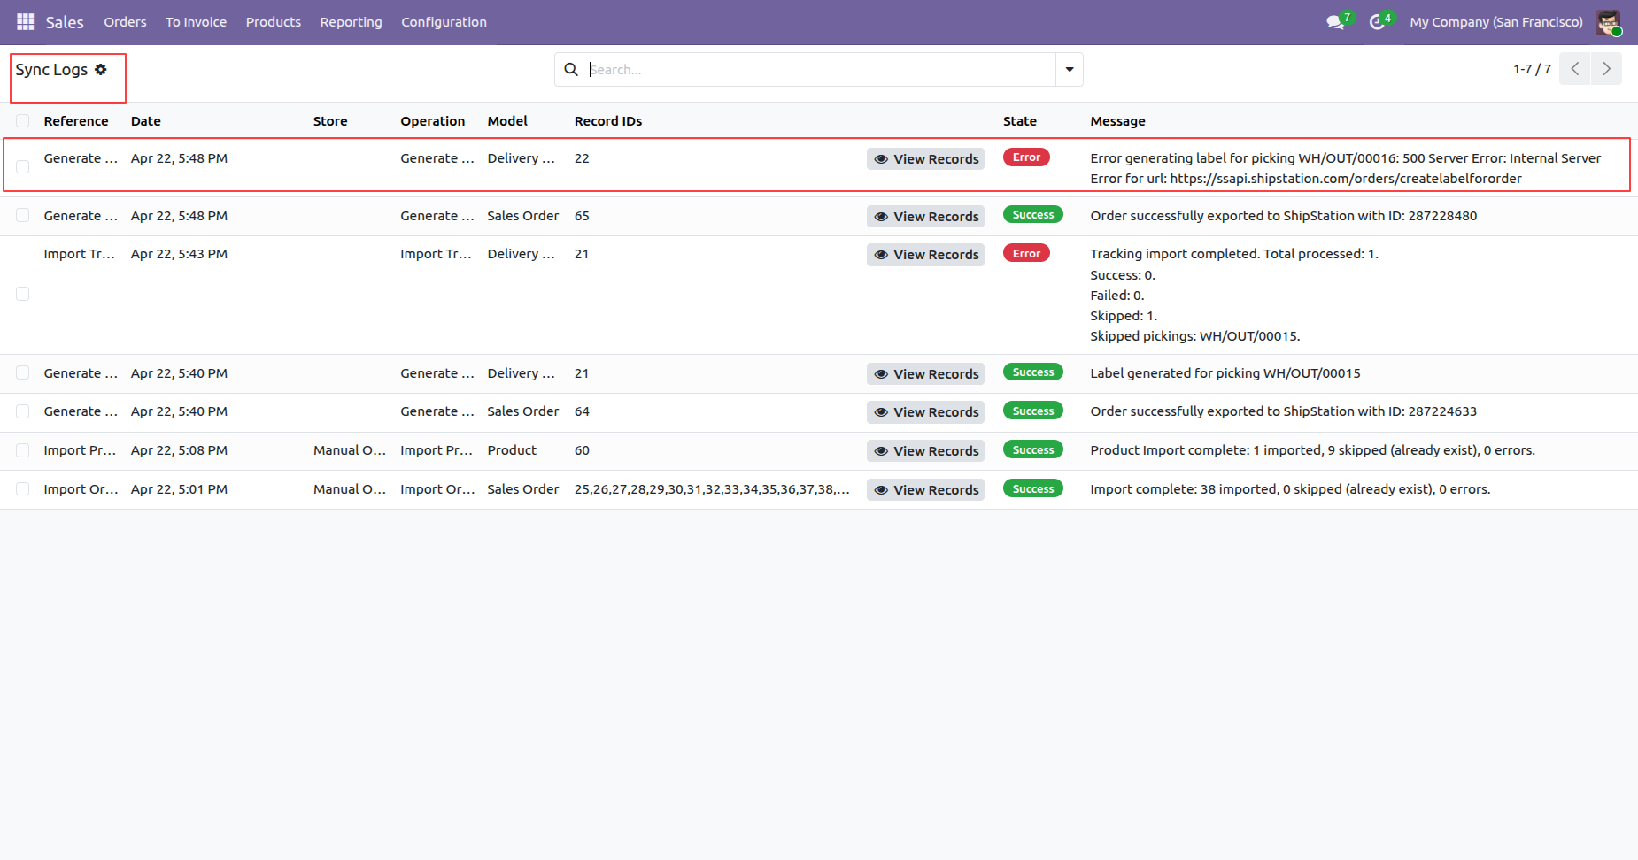Viewport: 1638px width, 860px height.
Task: Select checkbox of row with record ID 65
Action: [x=23, y=215]
